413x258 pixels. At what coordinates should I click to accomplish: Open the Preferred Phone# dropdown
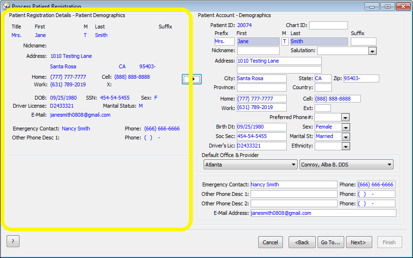(345, 118)
